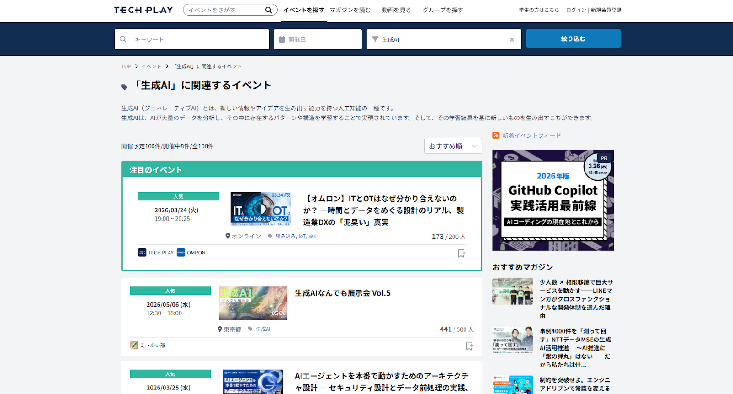Open the 生成AI tag filter field
The height and width of the screenshot is (394, 733).
440,39
